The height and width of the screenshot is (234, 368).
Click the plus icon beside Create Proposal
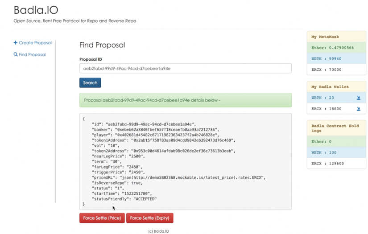[x=16, y=43]
